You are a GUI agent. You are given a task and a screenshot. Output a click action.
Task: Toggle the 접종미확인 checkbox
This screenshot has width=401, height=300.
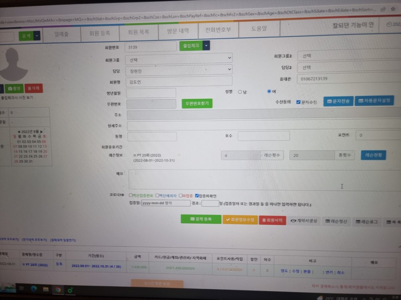coord(197,196)
